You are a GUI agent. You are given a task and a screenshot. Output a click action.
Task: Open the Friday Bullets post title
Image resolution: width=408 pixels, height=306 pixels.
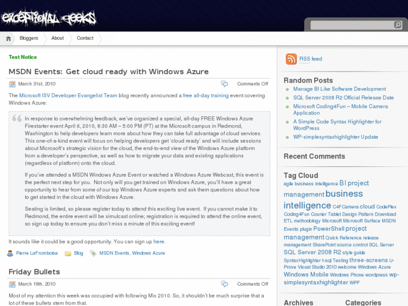tap(34, 272)
